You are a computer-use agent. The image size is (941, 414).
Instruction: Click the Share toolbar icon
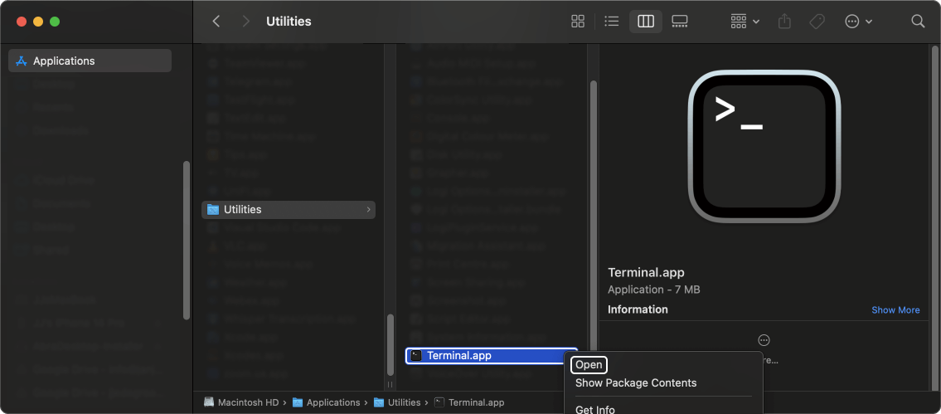tap(784, 22)
